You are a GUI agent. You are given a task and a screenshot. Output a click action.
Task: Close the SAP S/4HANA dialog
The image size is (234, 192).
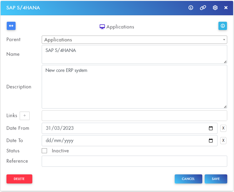pyautogui.click(x=226, y=8)
